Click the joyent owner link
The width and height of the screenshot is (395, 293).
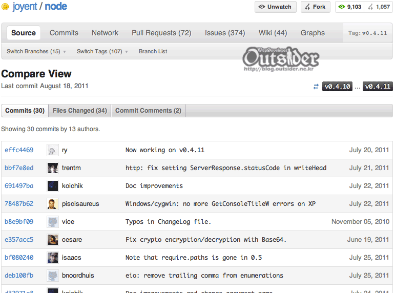pos(25,6)
